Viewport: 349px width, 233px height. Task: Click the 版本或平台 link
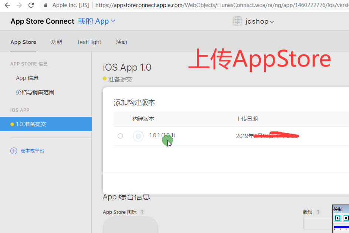32,151
